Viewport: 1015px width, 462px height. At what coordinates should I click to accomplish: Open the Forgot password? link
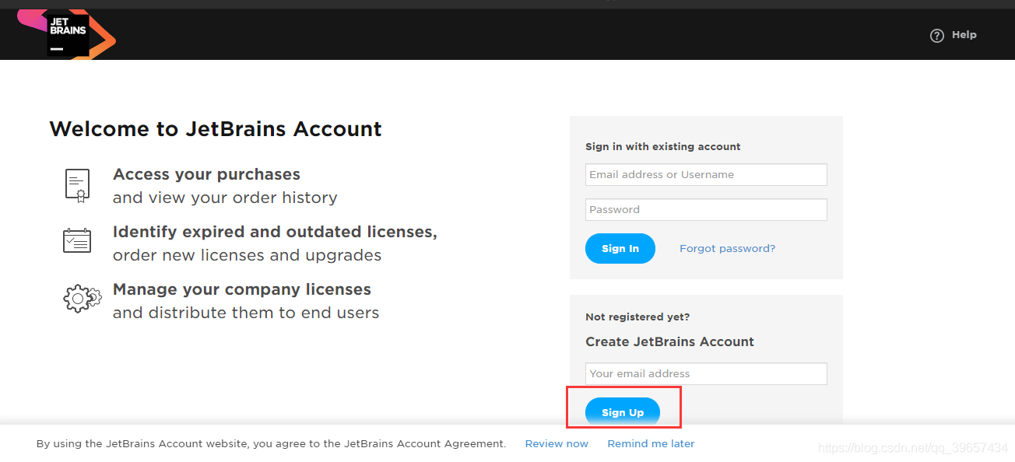(727, 249)
